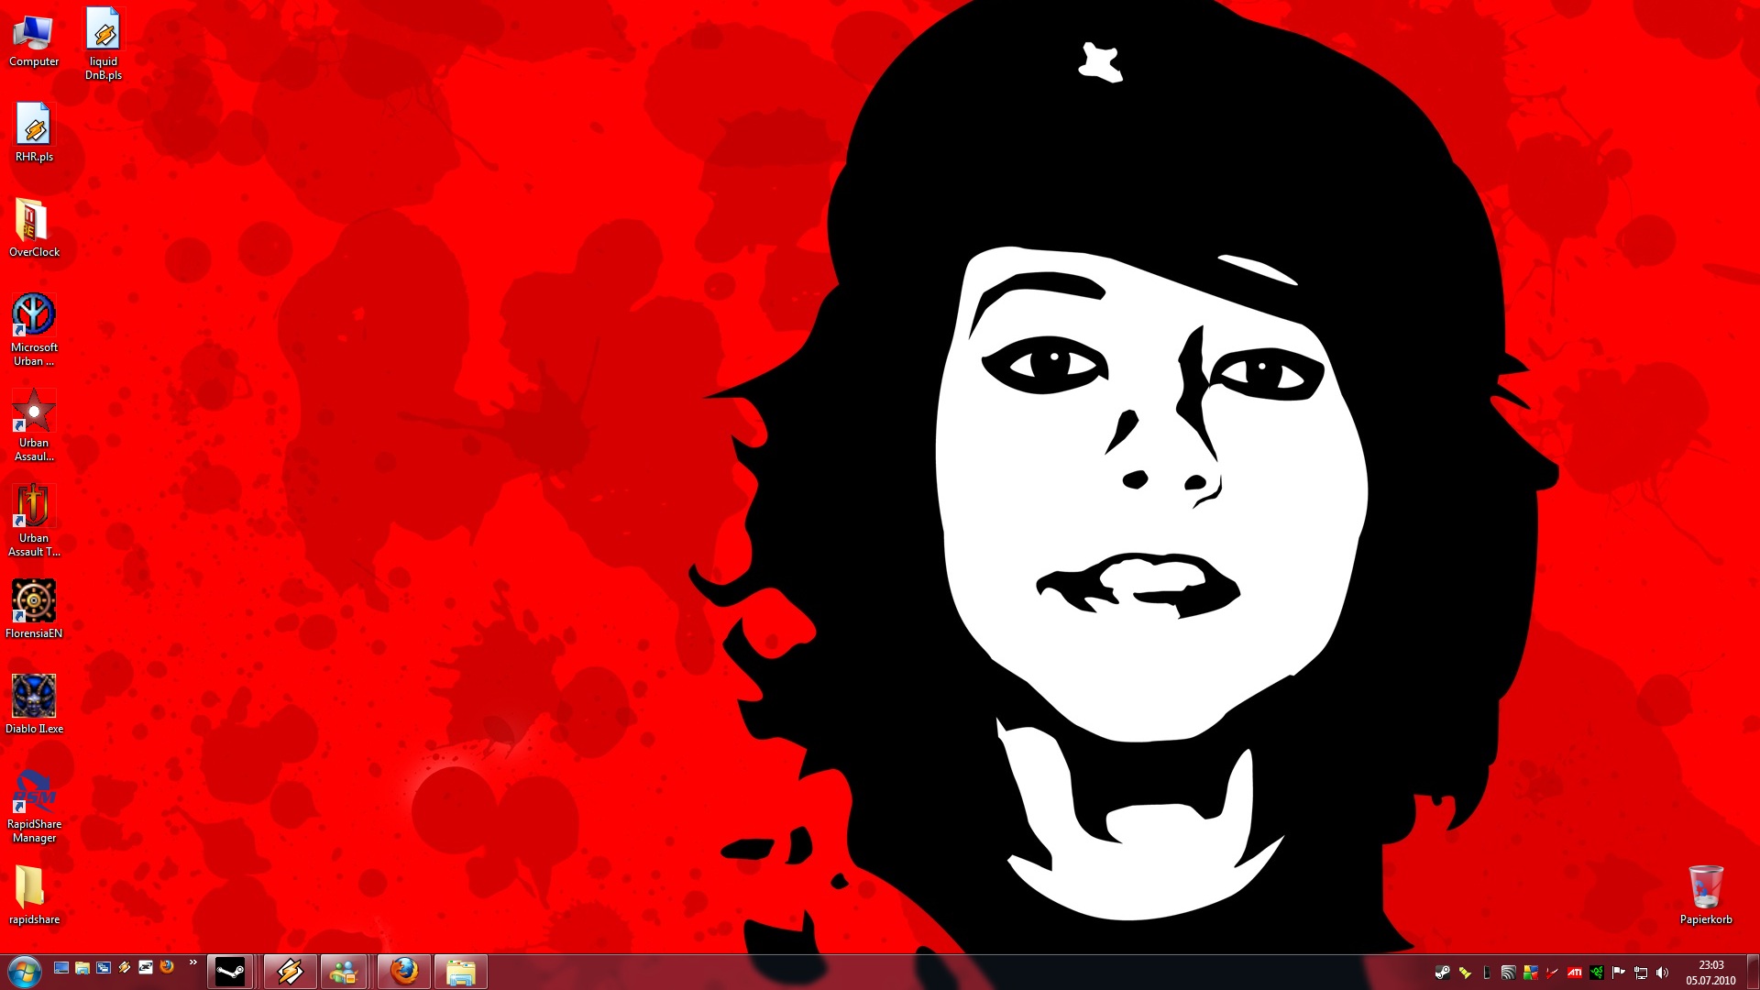Launch the Microsoft Urban shortcut
This screenshot has height=990, width=1760.
[x=34, y=330]
